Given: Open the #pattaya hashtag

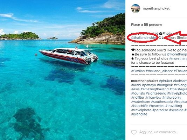Looking at the screenshot, I should pyautogui.click(x=149, y=85).
